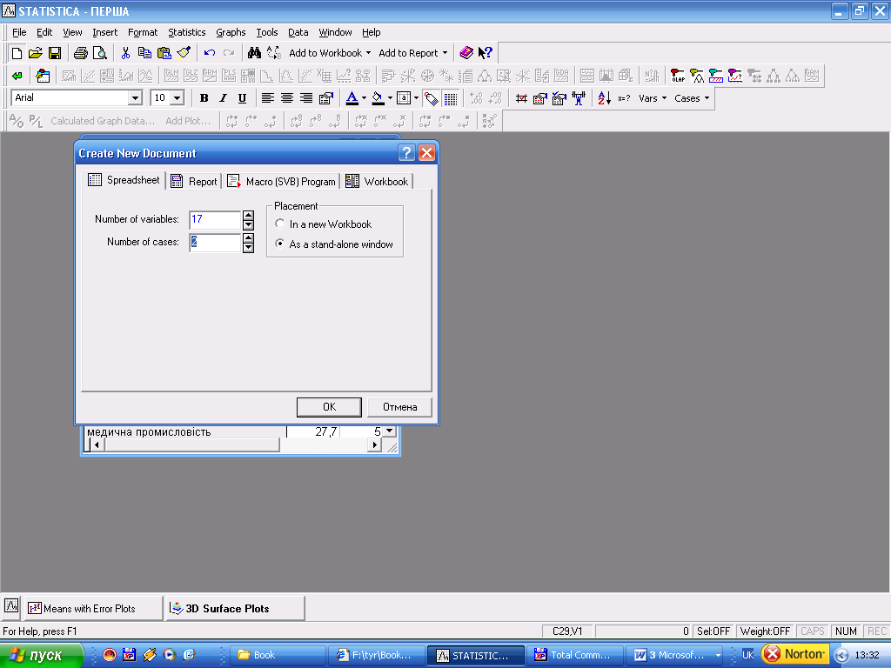Screen dimensions: 891x668
Task: Open Means with Error Plots window button
Action: tap(92, 608)
